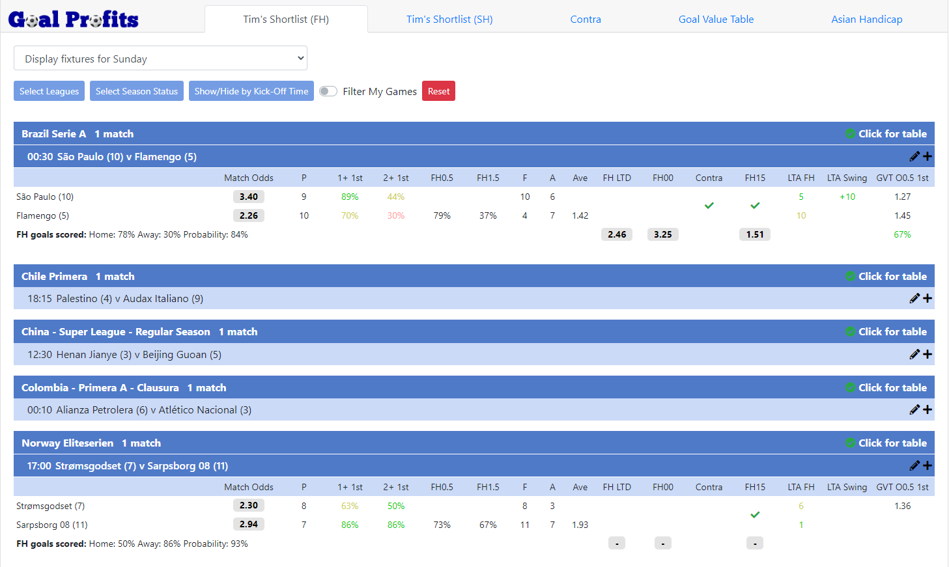Click for table link in China Super League
The height and width of the screenshot is (567, 949).
(x=892, y=331)
